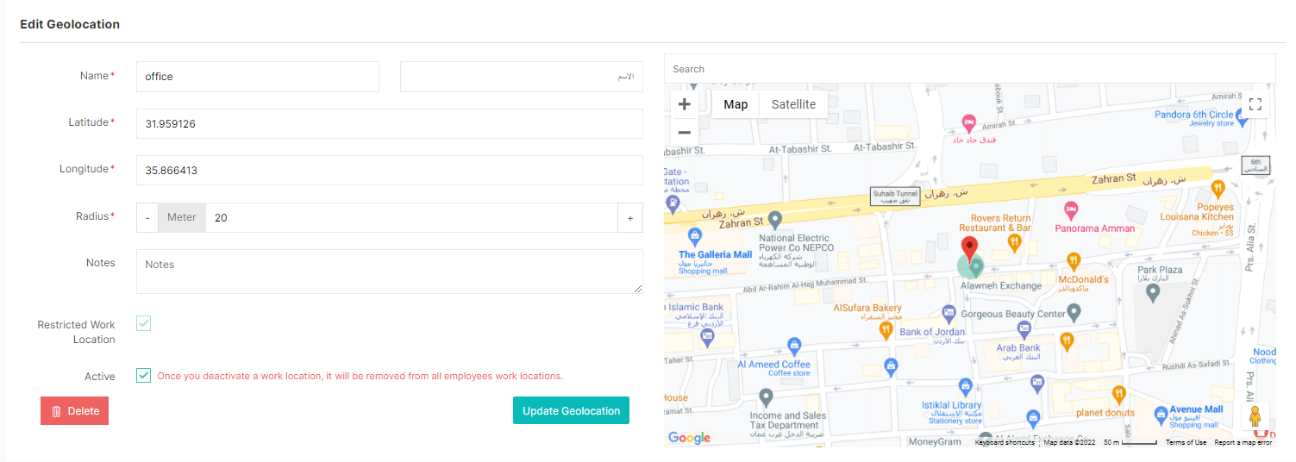Click the red location pin marker
Screen dimensions: 1296x462
[x=970, y=250]
